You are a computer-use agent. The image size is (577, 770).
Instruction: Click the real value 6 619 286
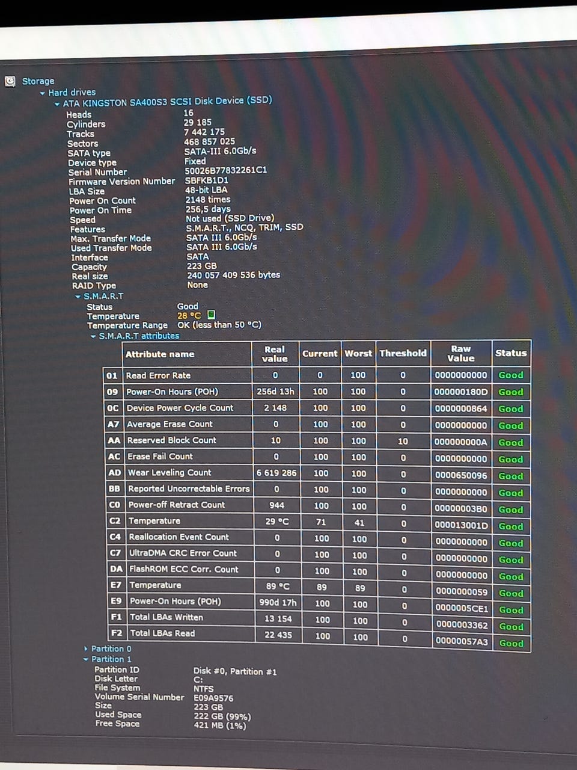point(276,473)
